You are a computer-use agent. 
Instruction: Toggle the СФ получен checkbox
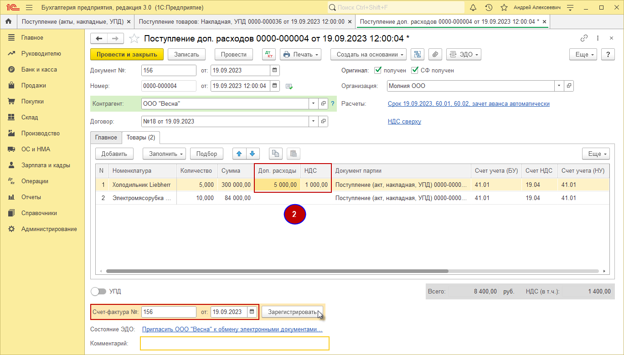coord(415,70)
